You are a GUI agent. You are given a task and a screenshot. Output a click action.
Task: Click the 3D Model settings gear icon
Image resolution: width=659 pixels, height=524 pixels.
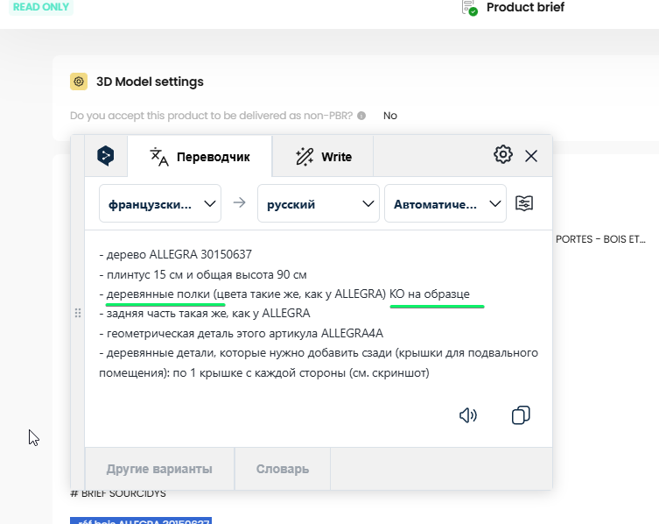pyautogui.click(x=79, y=81)
